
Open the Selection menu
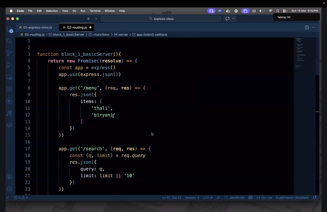[52, 11]
